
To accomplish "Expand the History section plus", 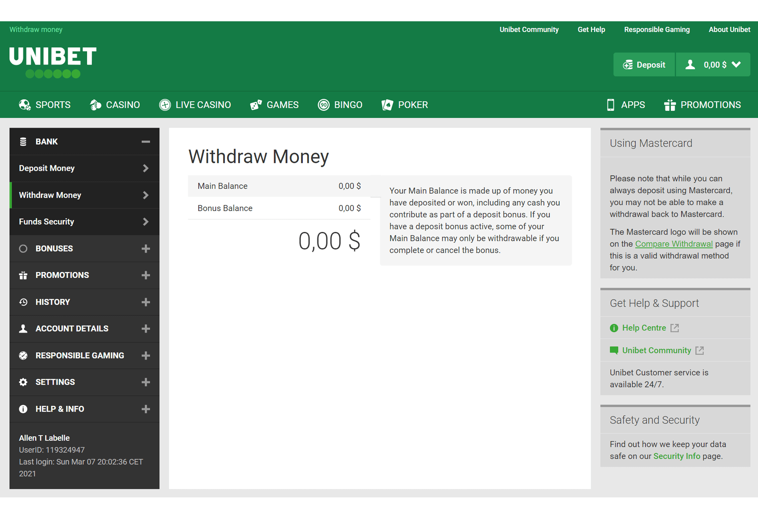I will 146,302.
